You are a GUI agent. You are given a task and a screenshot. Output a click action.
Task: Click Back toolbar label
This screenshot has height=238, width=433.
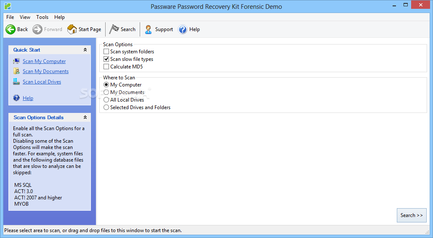point(22,29)
